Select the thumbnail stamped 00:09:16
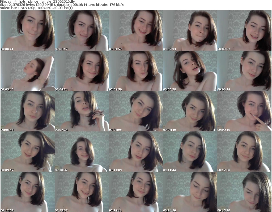 click(244, 111)
